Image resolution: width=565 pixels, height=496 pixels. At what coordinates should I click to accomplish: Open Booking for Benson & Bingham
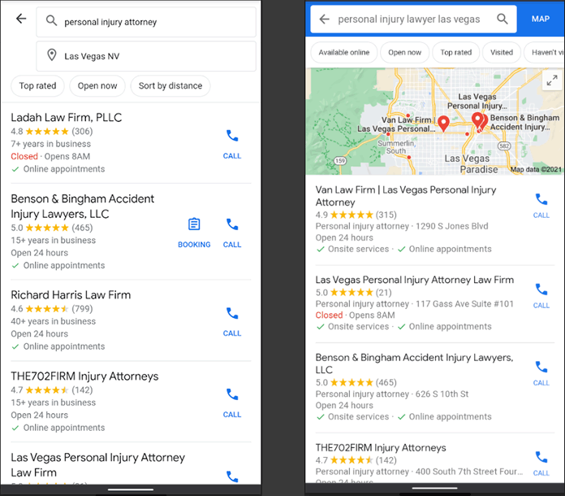pyautogui.click(x=194, y=233)
